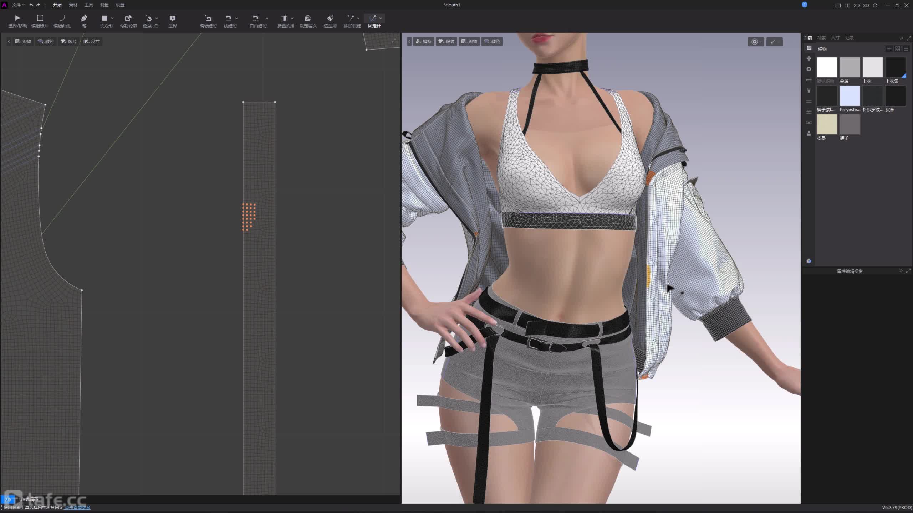Toggle 2D-only window layout
This screenshot has width=913, height=513.
tap(857, 5)
